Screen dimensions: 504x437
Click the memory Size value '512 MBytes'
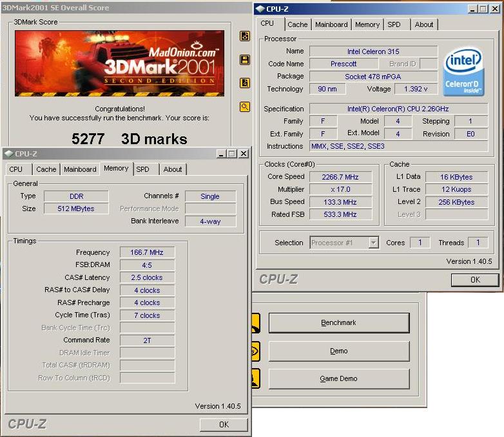pos(76,209)
